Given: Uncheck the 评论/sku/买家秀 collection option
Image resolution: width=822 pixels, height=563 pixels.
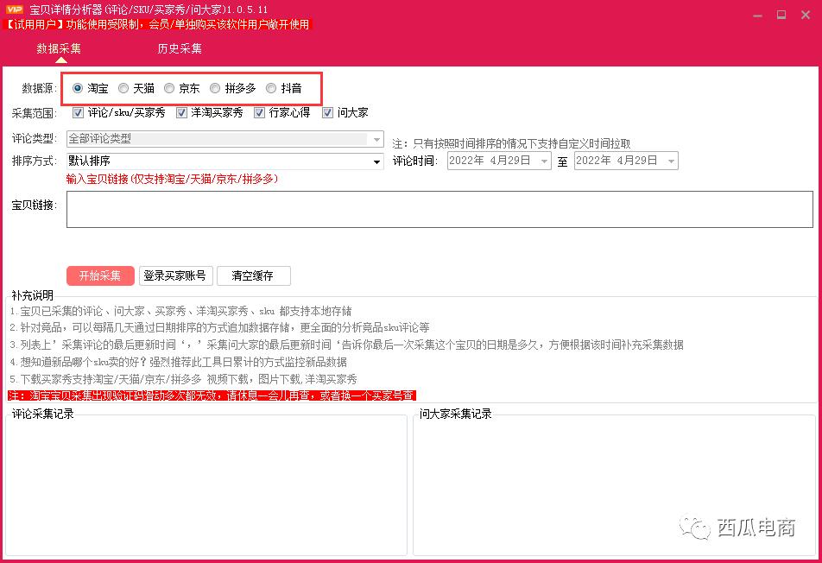Looking at the screenshot, I should 78,111.
